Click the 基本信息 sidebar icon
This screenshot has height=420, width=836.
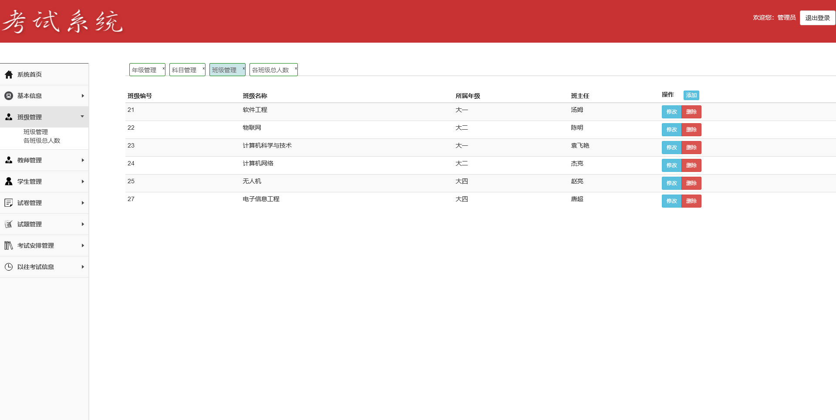point(9,96)
